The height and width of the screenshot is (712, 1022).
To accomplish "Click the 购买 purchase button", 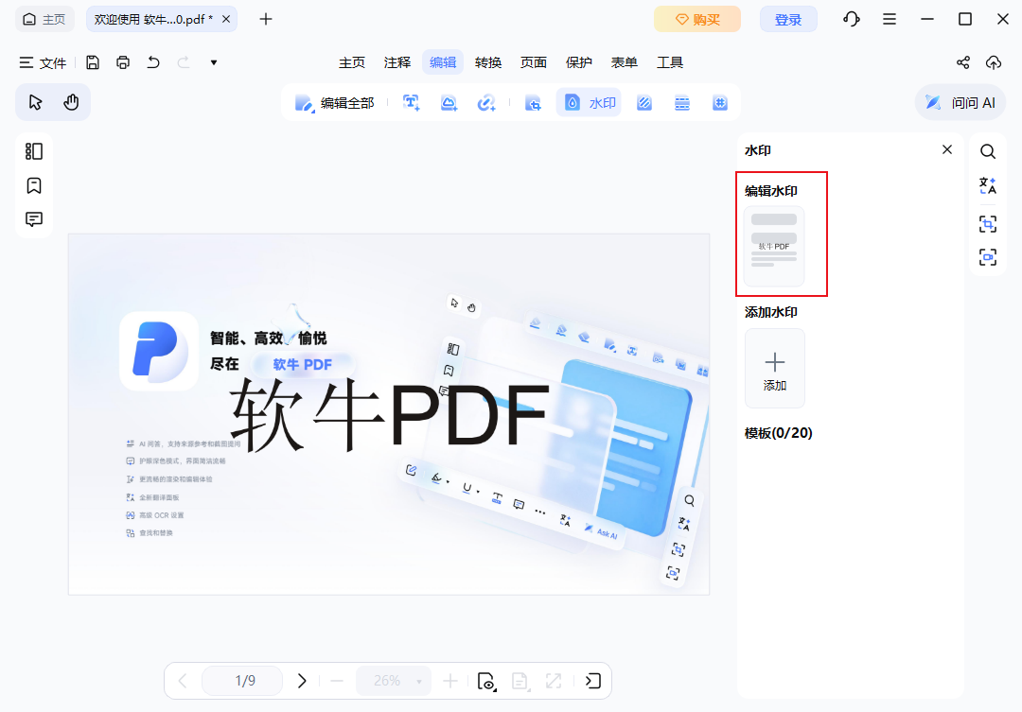I will 697,20.
